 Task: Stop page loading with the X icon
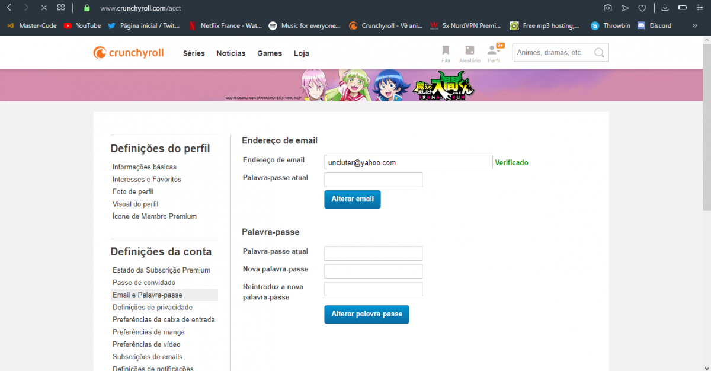click(44, 8)
